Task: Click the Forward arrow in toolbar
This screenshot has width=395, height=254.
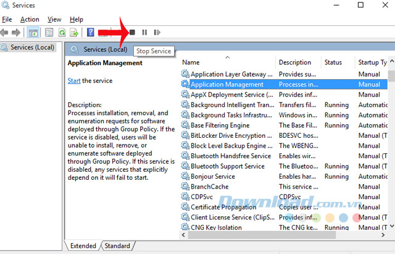Action: [x=16, y=32]
